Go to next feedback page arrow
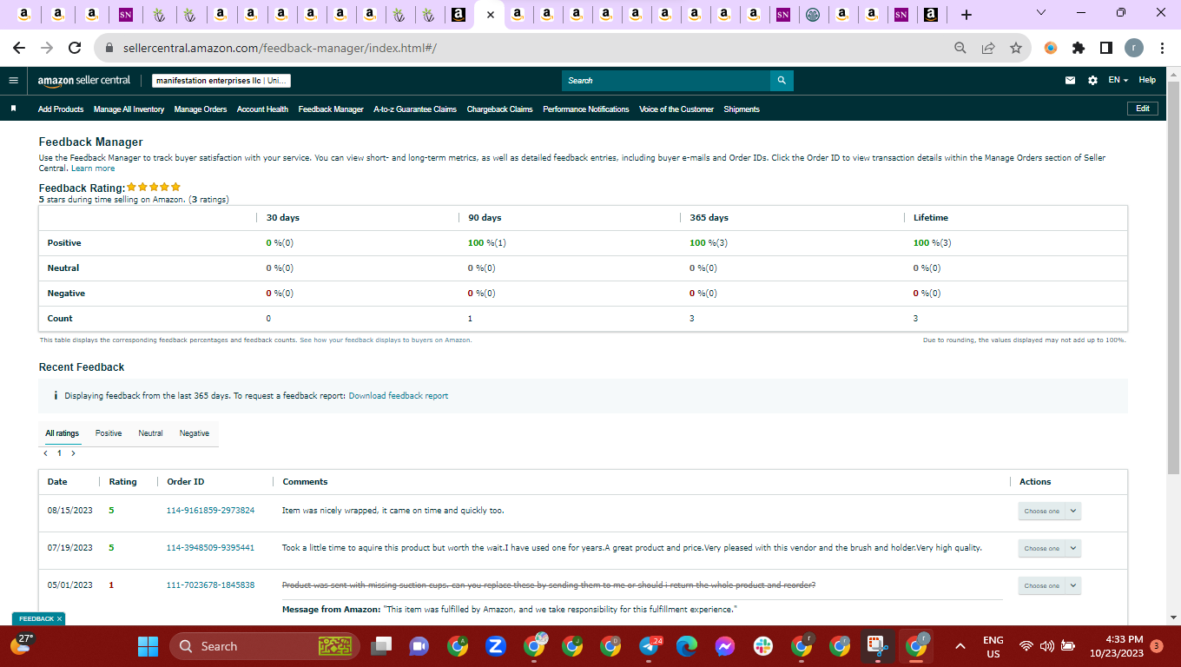Viewport: 1181px width, 667px height. [x=73, y=453]
